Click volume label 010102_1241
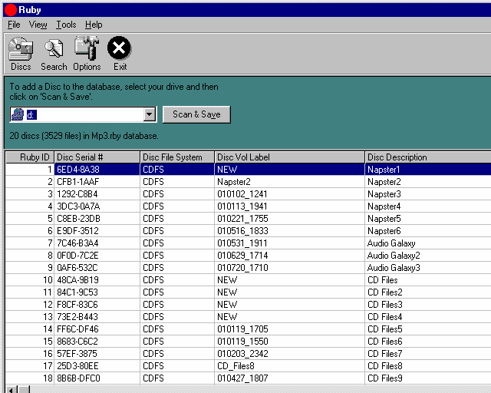The width and height of the screenshot is (491, 393). point(290,194)
